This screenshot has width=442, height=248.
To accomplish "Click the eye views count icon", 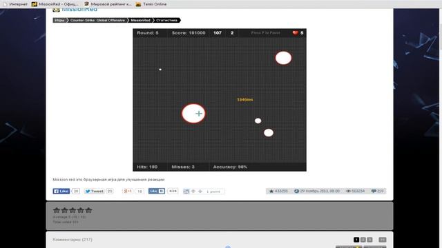I will point(348,192).
